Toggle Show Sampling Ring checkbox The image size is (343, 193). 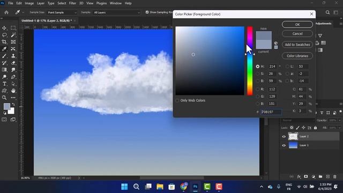[147, 12]
